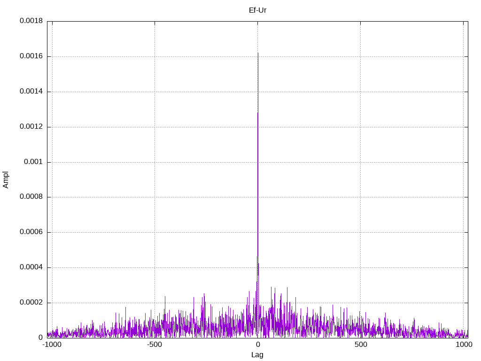
Task: Click y-axis tick label 0.001
Action: 33,162
